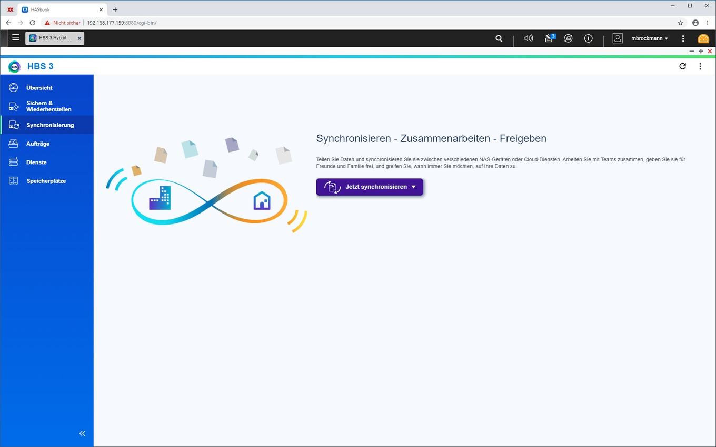
Task: Open Übersicht in the sidebar
Action: 47,88
